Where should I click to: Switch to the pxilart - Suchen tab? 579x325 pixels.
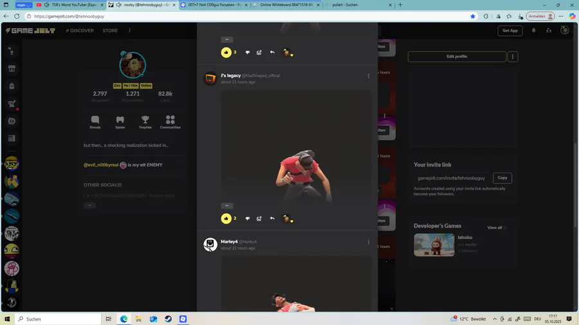pos(358,4)
